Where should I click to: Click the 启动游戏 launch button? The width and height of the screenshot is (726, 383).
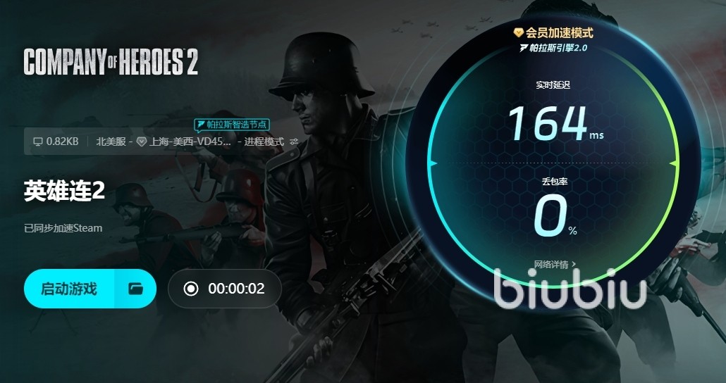click(69, 289)
